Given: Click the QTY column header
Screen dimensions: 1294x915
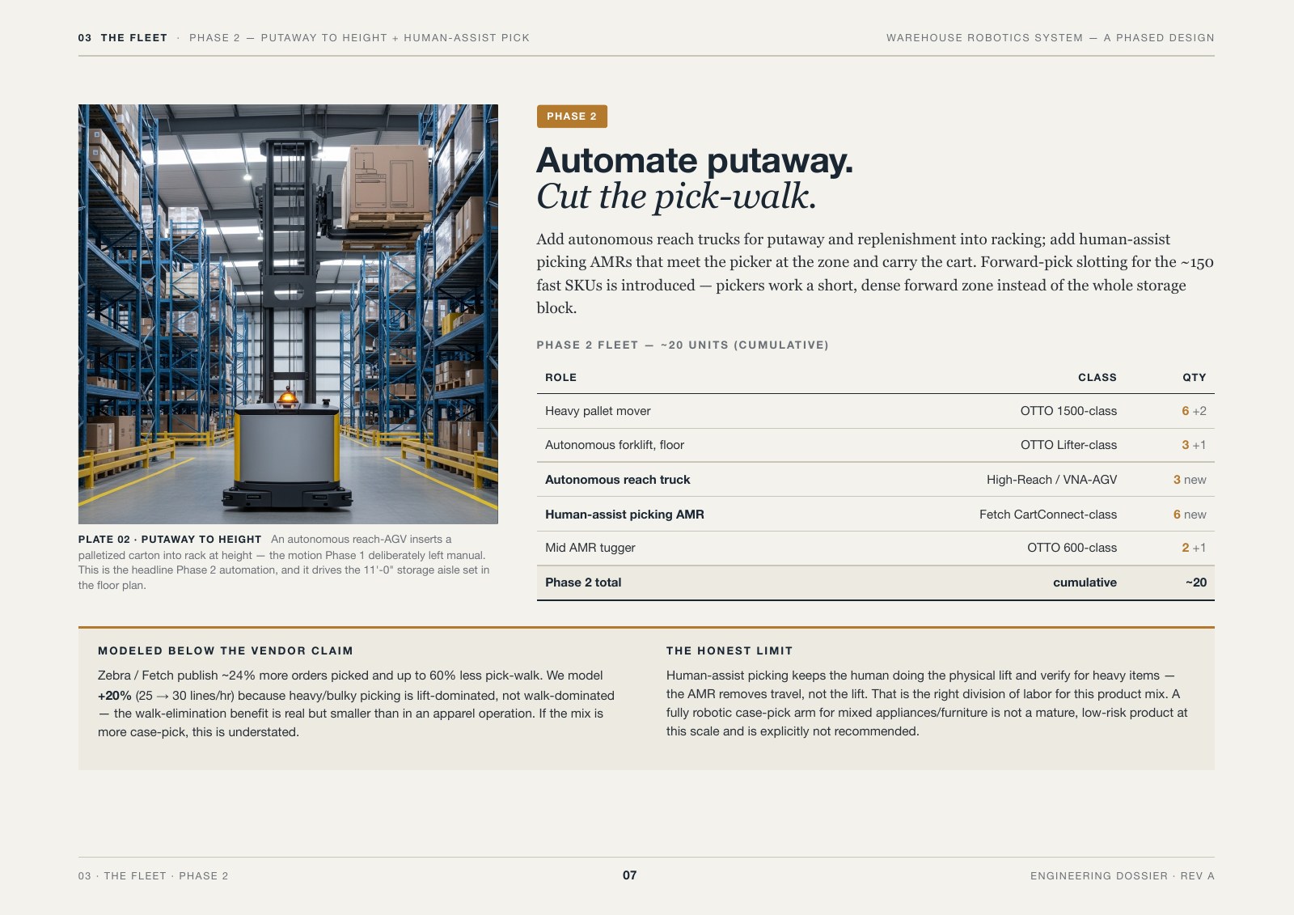Looking at the screenshot, I should [x=1194, y=378].
